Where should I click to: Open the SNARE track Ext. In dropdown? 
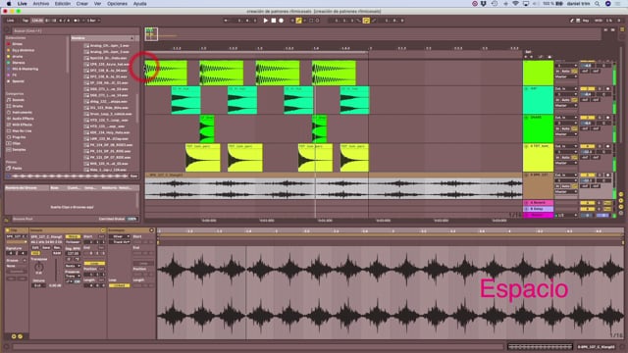(x=565, y=118)
